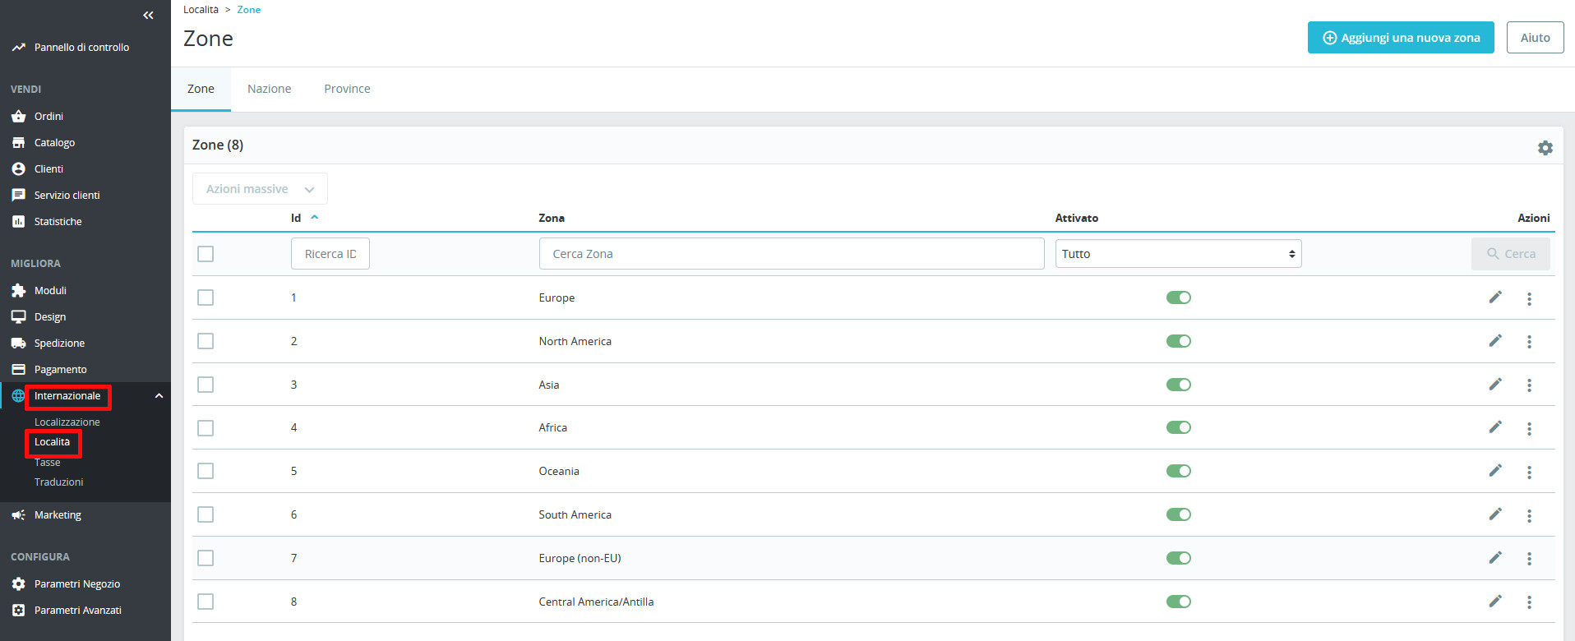Screen dimensions: 1575x641
Task: Open more actions menu for Europe (non-EU)
Action: pyautogui.click(x=1529, y=559)
